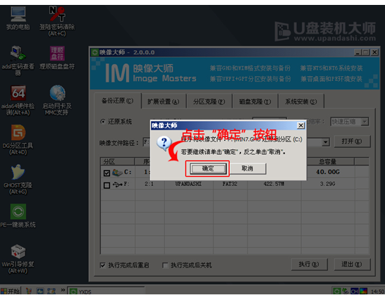Open the 登陆密码清除 (Alt+C) desktop icon
This screenshot has width=385, height=300.
pyautogui.click(x=57, y=21)
